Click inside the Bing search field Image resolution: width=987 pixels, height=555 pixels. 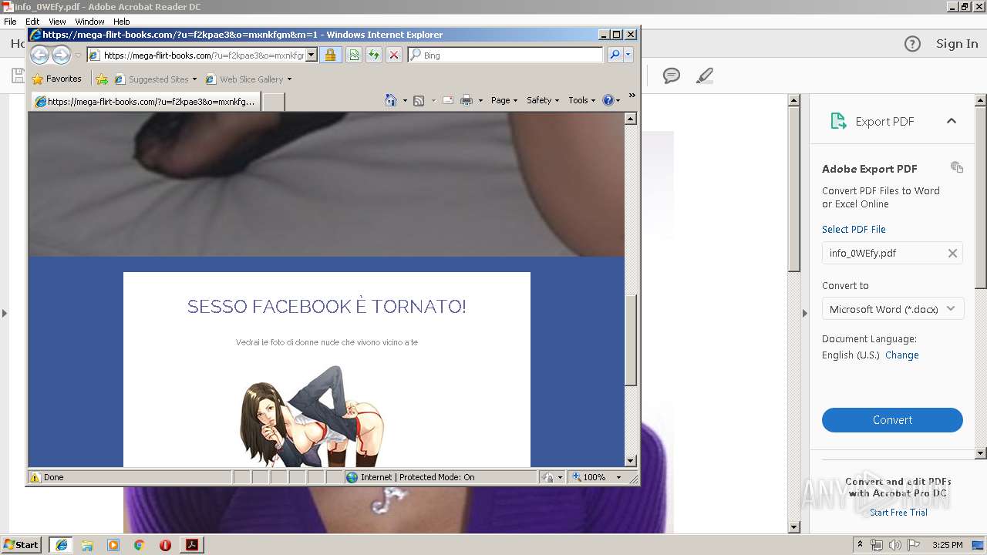point(505,55)
